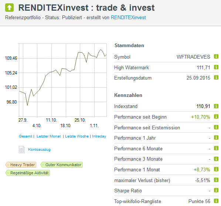Screen dimensions: 221x206
Task: Click the Kontoauszug table icon
Action: 22,150
